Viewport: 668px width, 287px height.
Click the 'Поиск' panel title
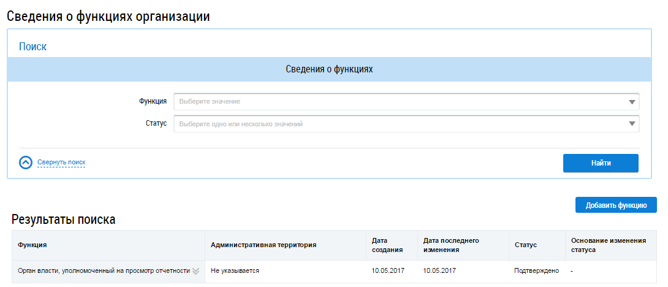point(32,47)
